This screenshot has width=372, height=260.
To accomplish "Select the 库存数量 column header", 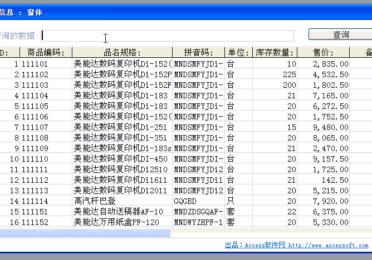I will [275, 52].
